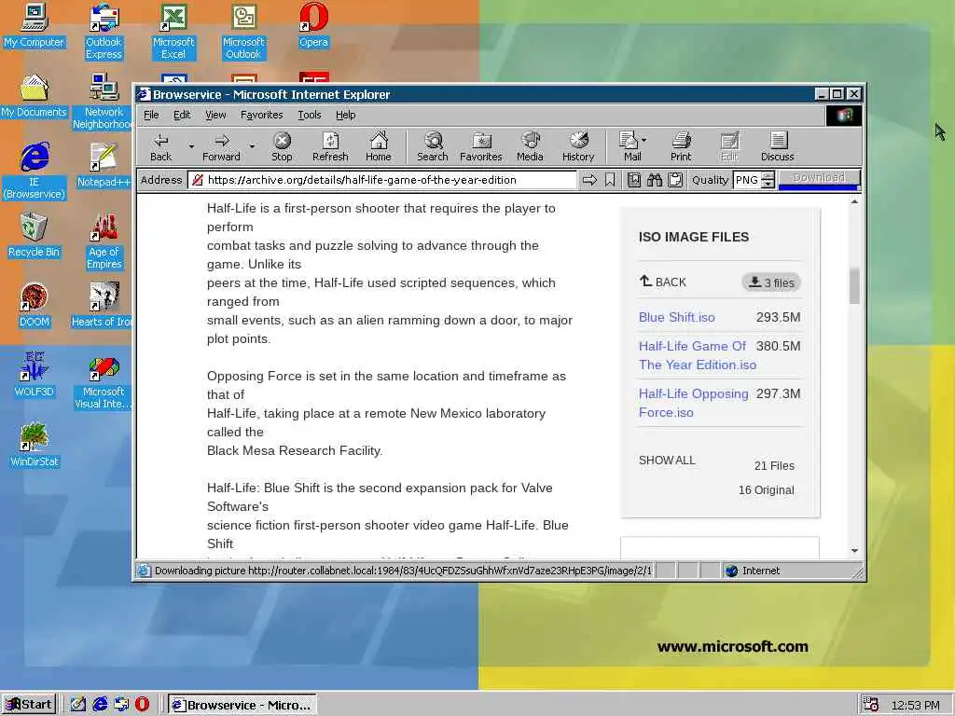Click the 16 Original text
The image size is (955, 716).
point(767,490)
